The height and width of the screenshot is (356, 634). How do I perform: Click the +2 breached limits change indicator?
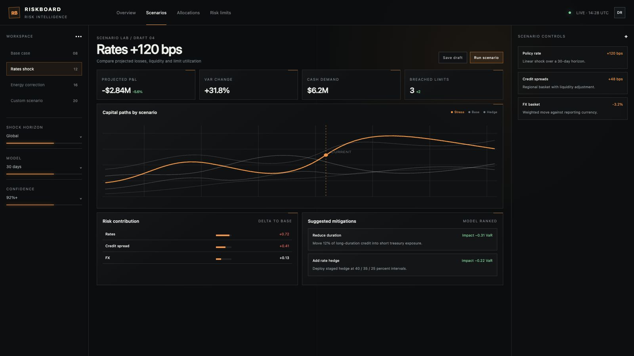coord(418,92)
